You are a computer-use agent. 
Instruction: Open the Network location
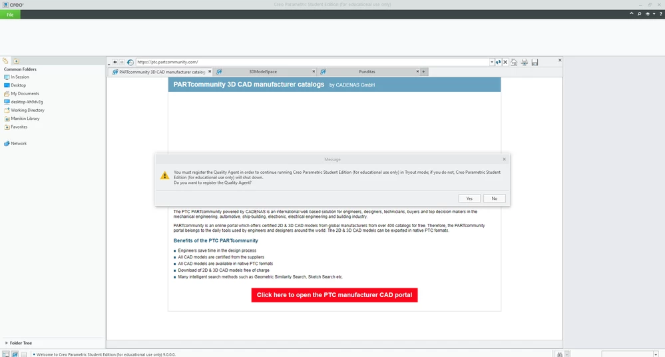(15, 143)
